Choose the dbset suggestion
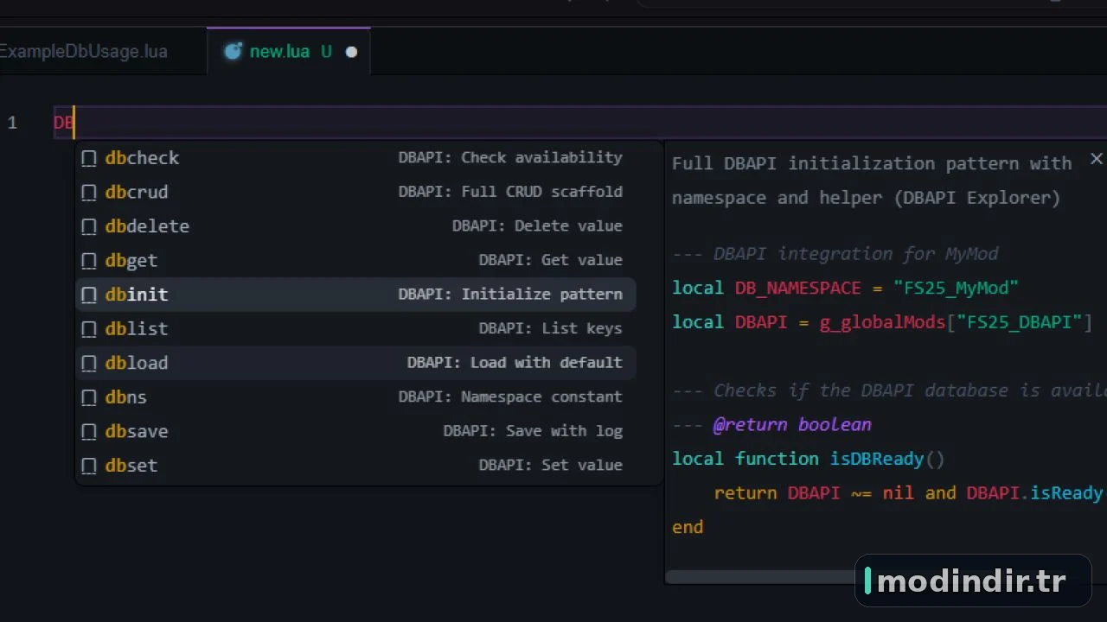The height and width of the screenshot is (622, 1107). [355, 466]
